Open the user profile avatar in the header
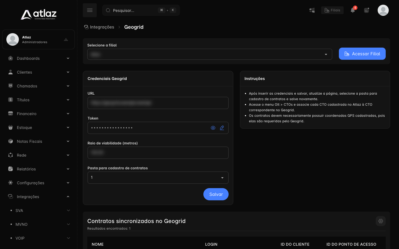The height and width of the screenshot is (249, 399). 383,10
